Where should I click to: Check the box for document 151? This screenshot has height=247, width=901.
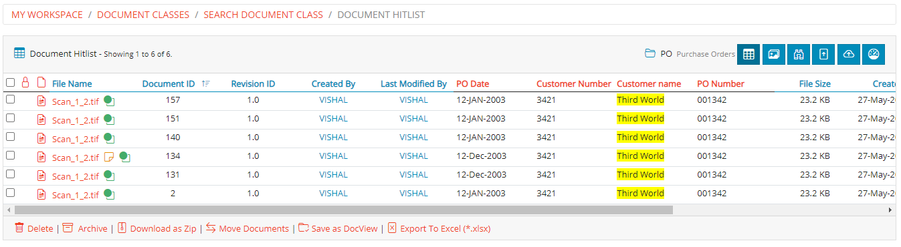tap(10, 117)
